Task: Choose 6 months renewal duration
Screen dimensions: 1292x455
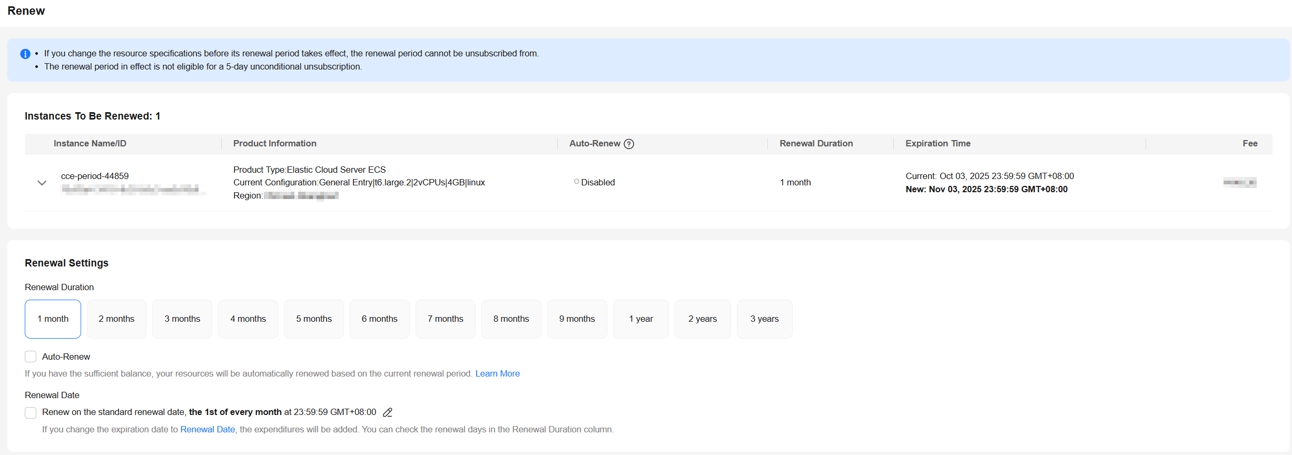Action: (x=380, y=319)
